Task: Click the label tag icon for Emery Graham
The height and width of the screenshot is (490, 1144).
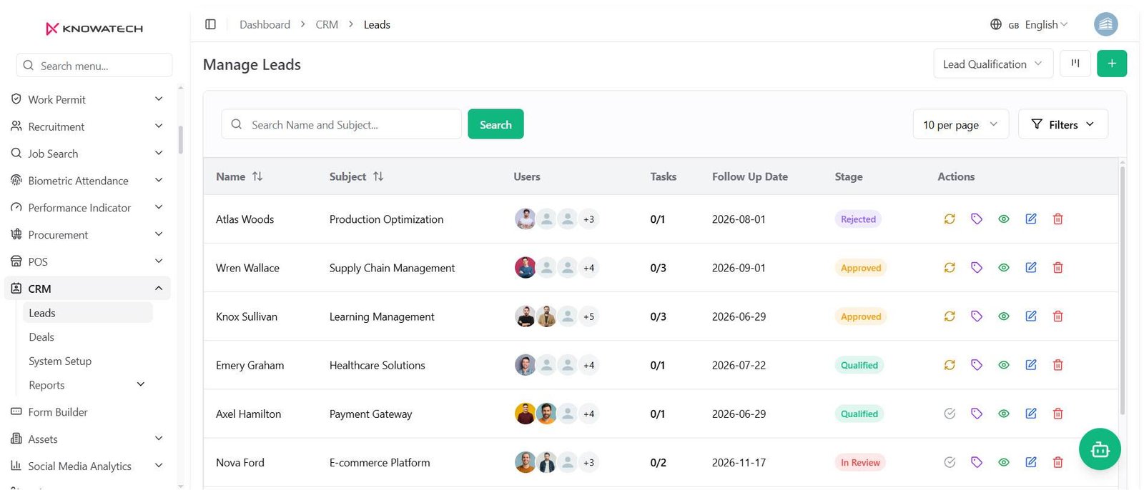Action: pos(977,365)
